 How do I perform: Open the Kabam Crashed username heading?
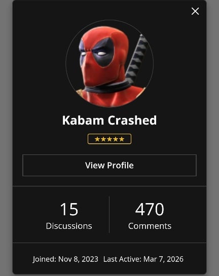coord(109,121)
